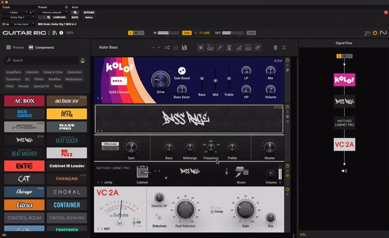Open the pre tape deck tool
This screenshot has height=238, width=389.
tap(210, 47)
